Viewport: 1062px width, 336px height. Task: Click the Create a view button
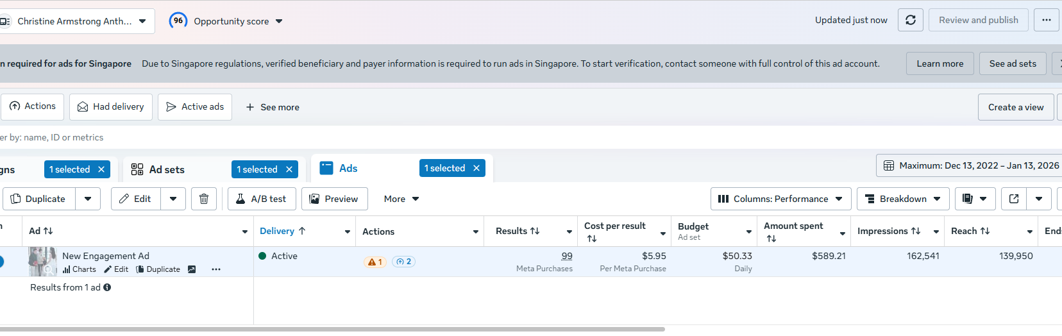(1016, 107)
